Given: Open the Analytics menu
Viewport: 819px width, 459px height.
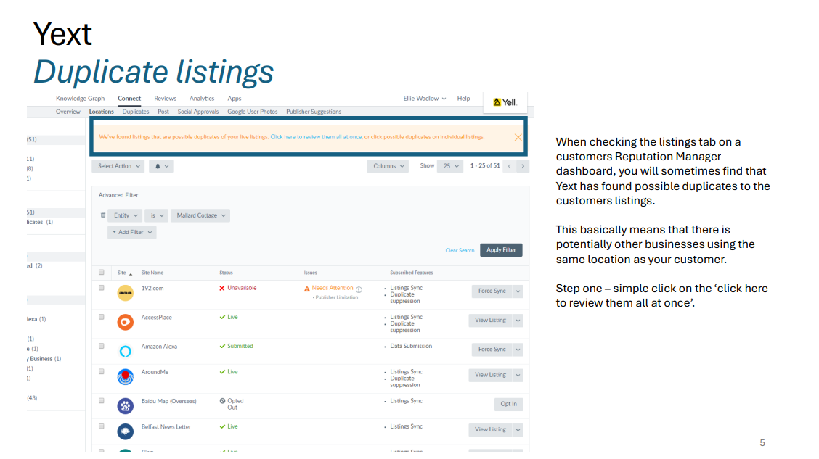Looking at the screenshot, I should click(202, 99).
